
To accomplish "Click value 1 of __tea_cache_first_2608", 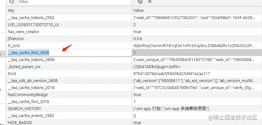I will point(134,53).
